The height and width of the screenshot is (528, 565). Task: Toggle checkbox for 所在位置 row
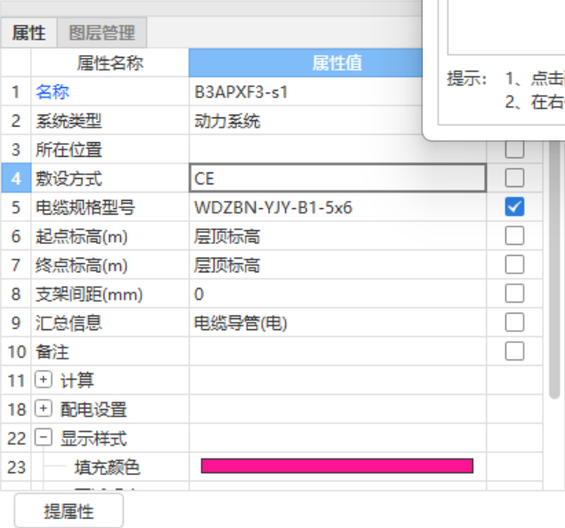point(515,149)
